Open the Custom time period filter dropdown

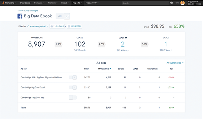[x=38, y=26]
